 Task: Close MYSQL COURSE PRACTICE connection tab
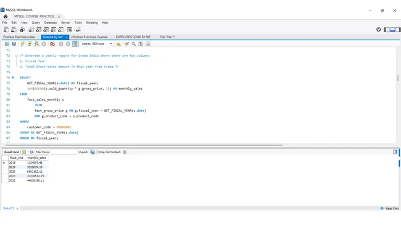(x=59, y=17)
